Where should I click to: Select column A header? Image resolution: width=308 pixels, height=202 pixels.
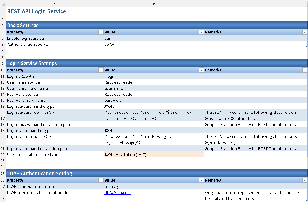click(x=55, y=4)
